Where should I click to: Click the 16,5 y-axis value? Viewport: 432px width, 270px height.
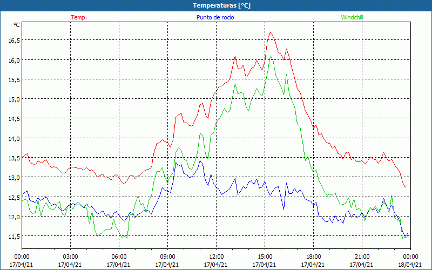click(x=14, y=40)
